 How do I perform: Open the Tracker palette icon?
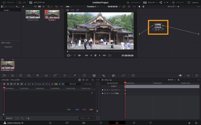pyautogui.click(x=94, y=76)
